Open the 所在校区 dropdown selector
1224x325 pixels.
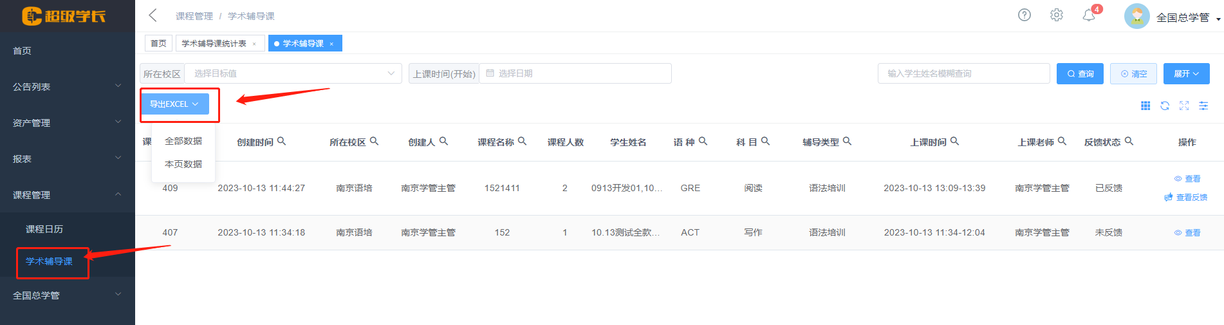point(293,73)
